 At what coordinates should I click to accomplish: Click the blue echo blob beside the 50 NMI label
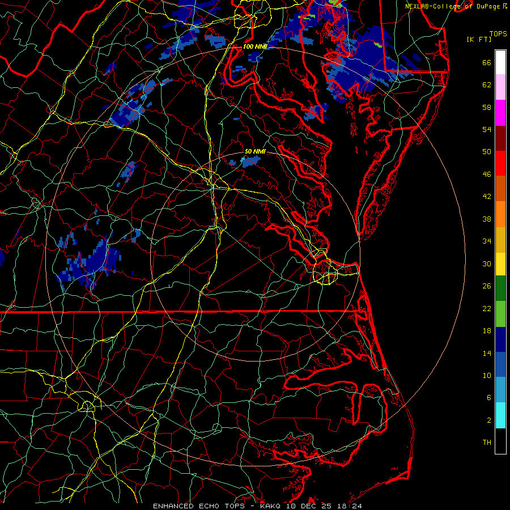250,161
